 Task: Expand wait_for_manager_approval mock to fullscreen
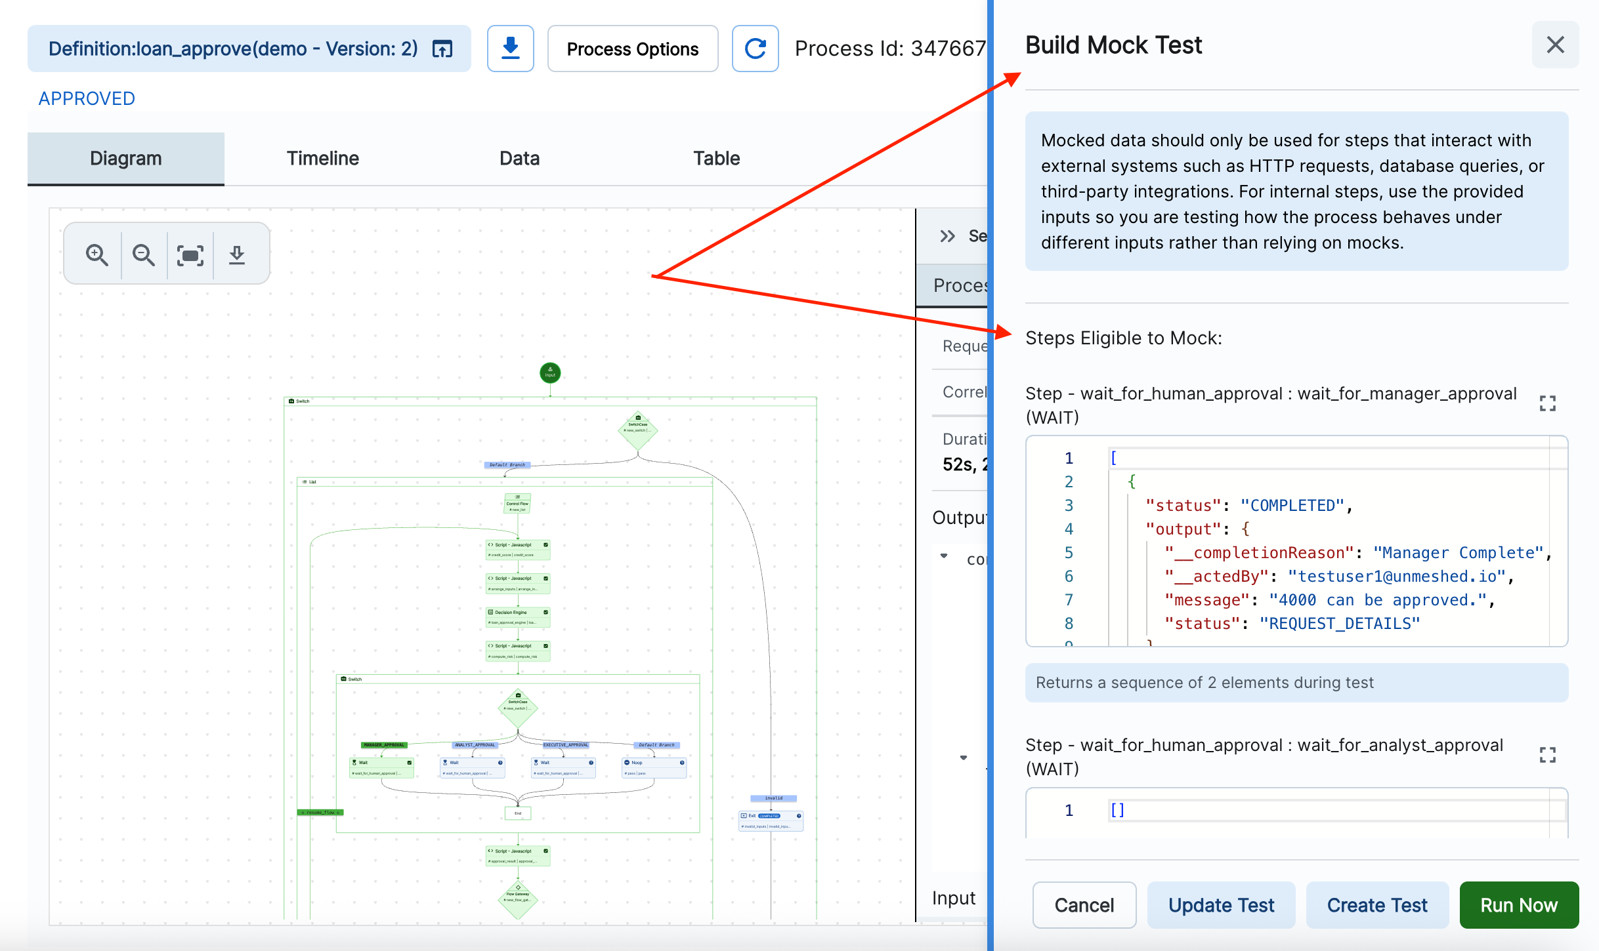1548,403
